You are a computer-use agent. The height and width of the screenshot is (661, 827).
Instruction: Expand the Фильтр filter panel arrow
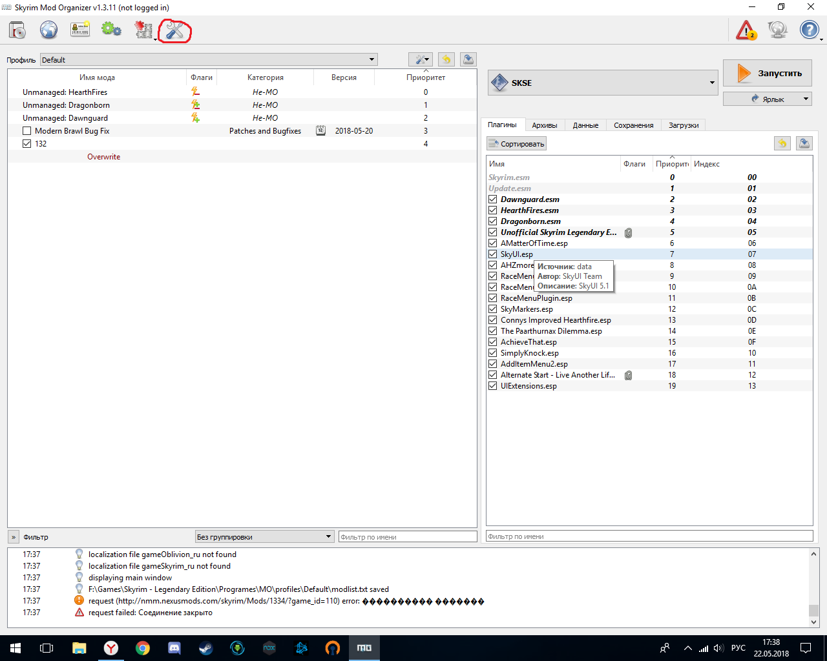pos(14,536)
